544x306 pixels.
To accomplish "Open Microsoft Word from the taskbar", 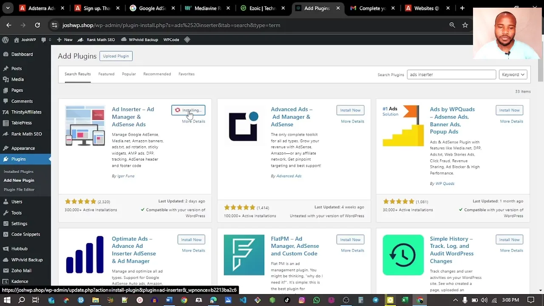I will (169, 300).
